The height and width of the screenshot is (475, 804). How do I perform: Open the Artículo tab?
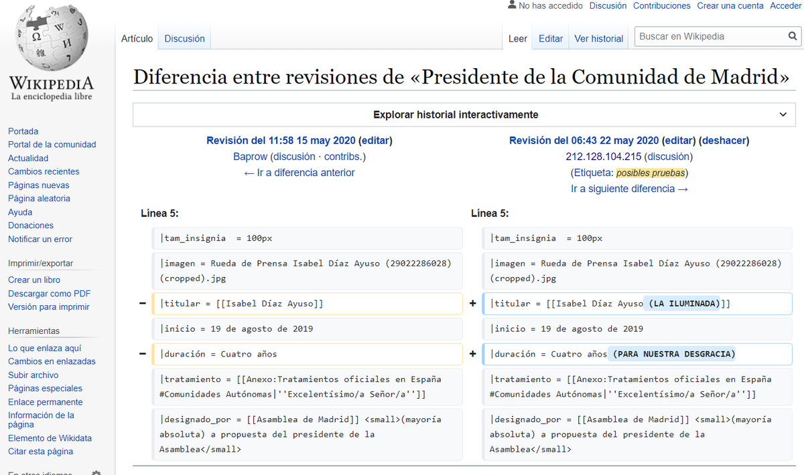[x=137, y=39]
